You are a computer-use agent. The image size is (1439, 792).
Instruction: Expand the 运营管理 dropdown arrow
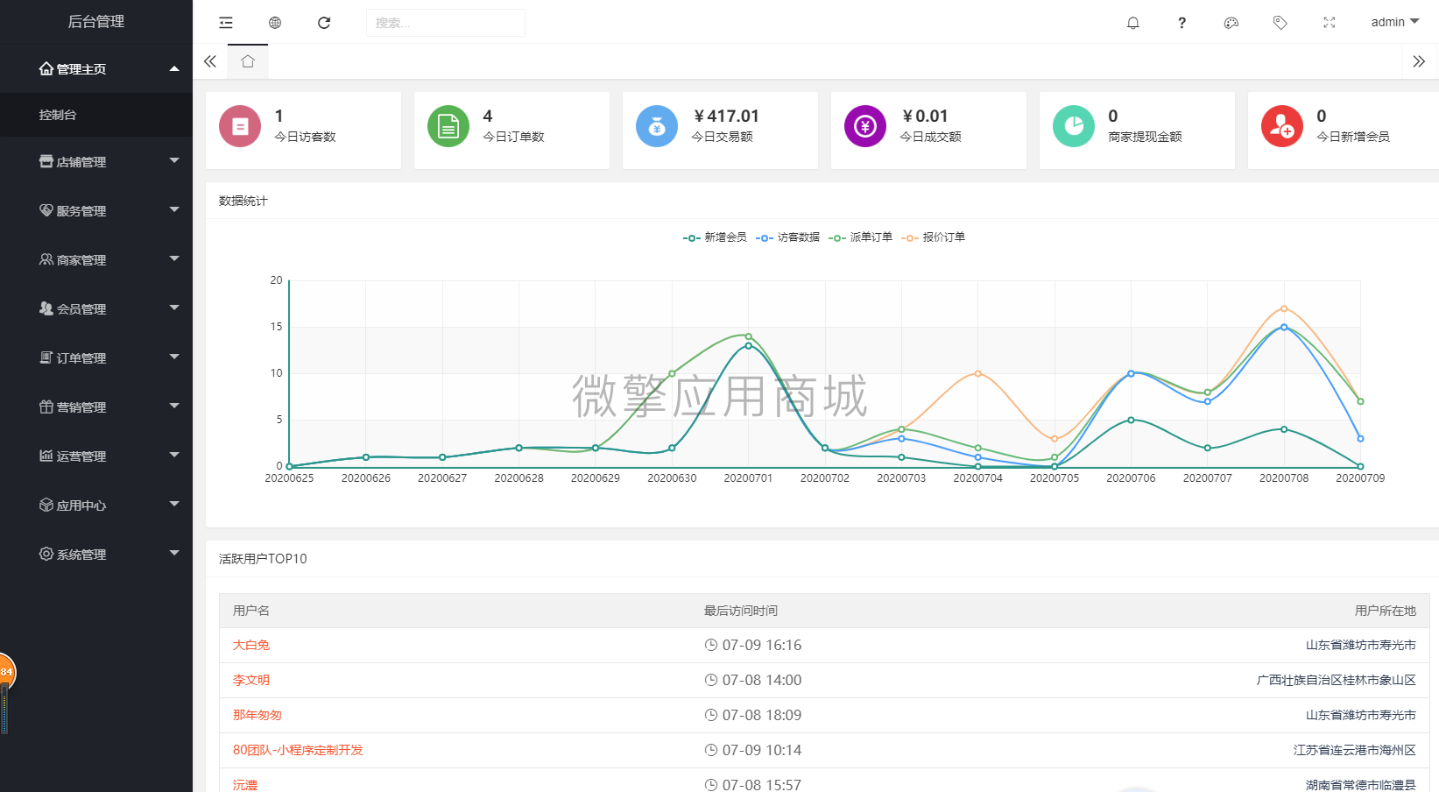click(174, 455)
